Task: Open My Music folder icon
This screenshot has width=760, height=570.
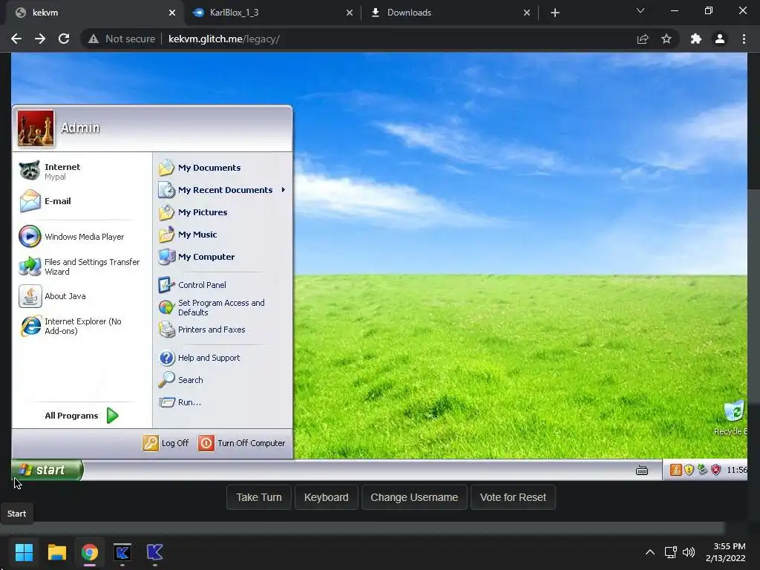Action: tap(166, 235)
